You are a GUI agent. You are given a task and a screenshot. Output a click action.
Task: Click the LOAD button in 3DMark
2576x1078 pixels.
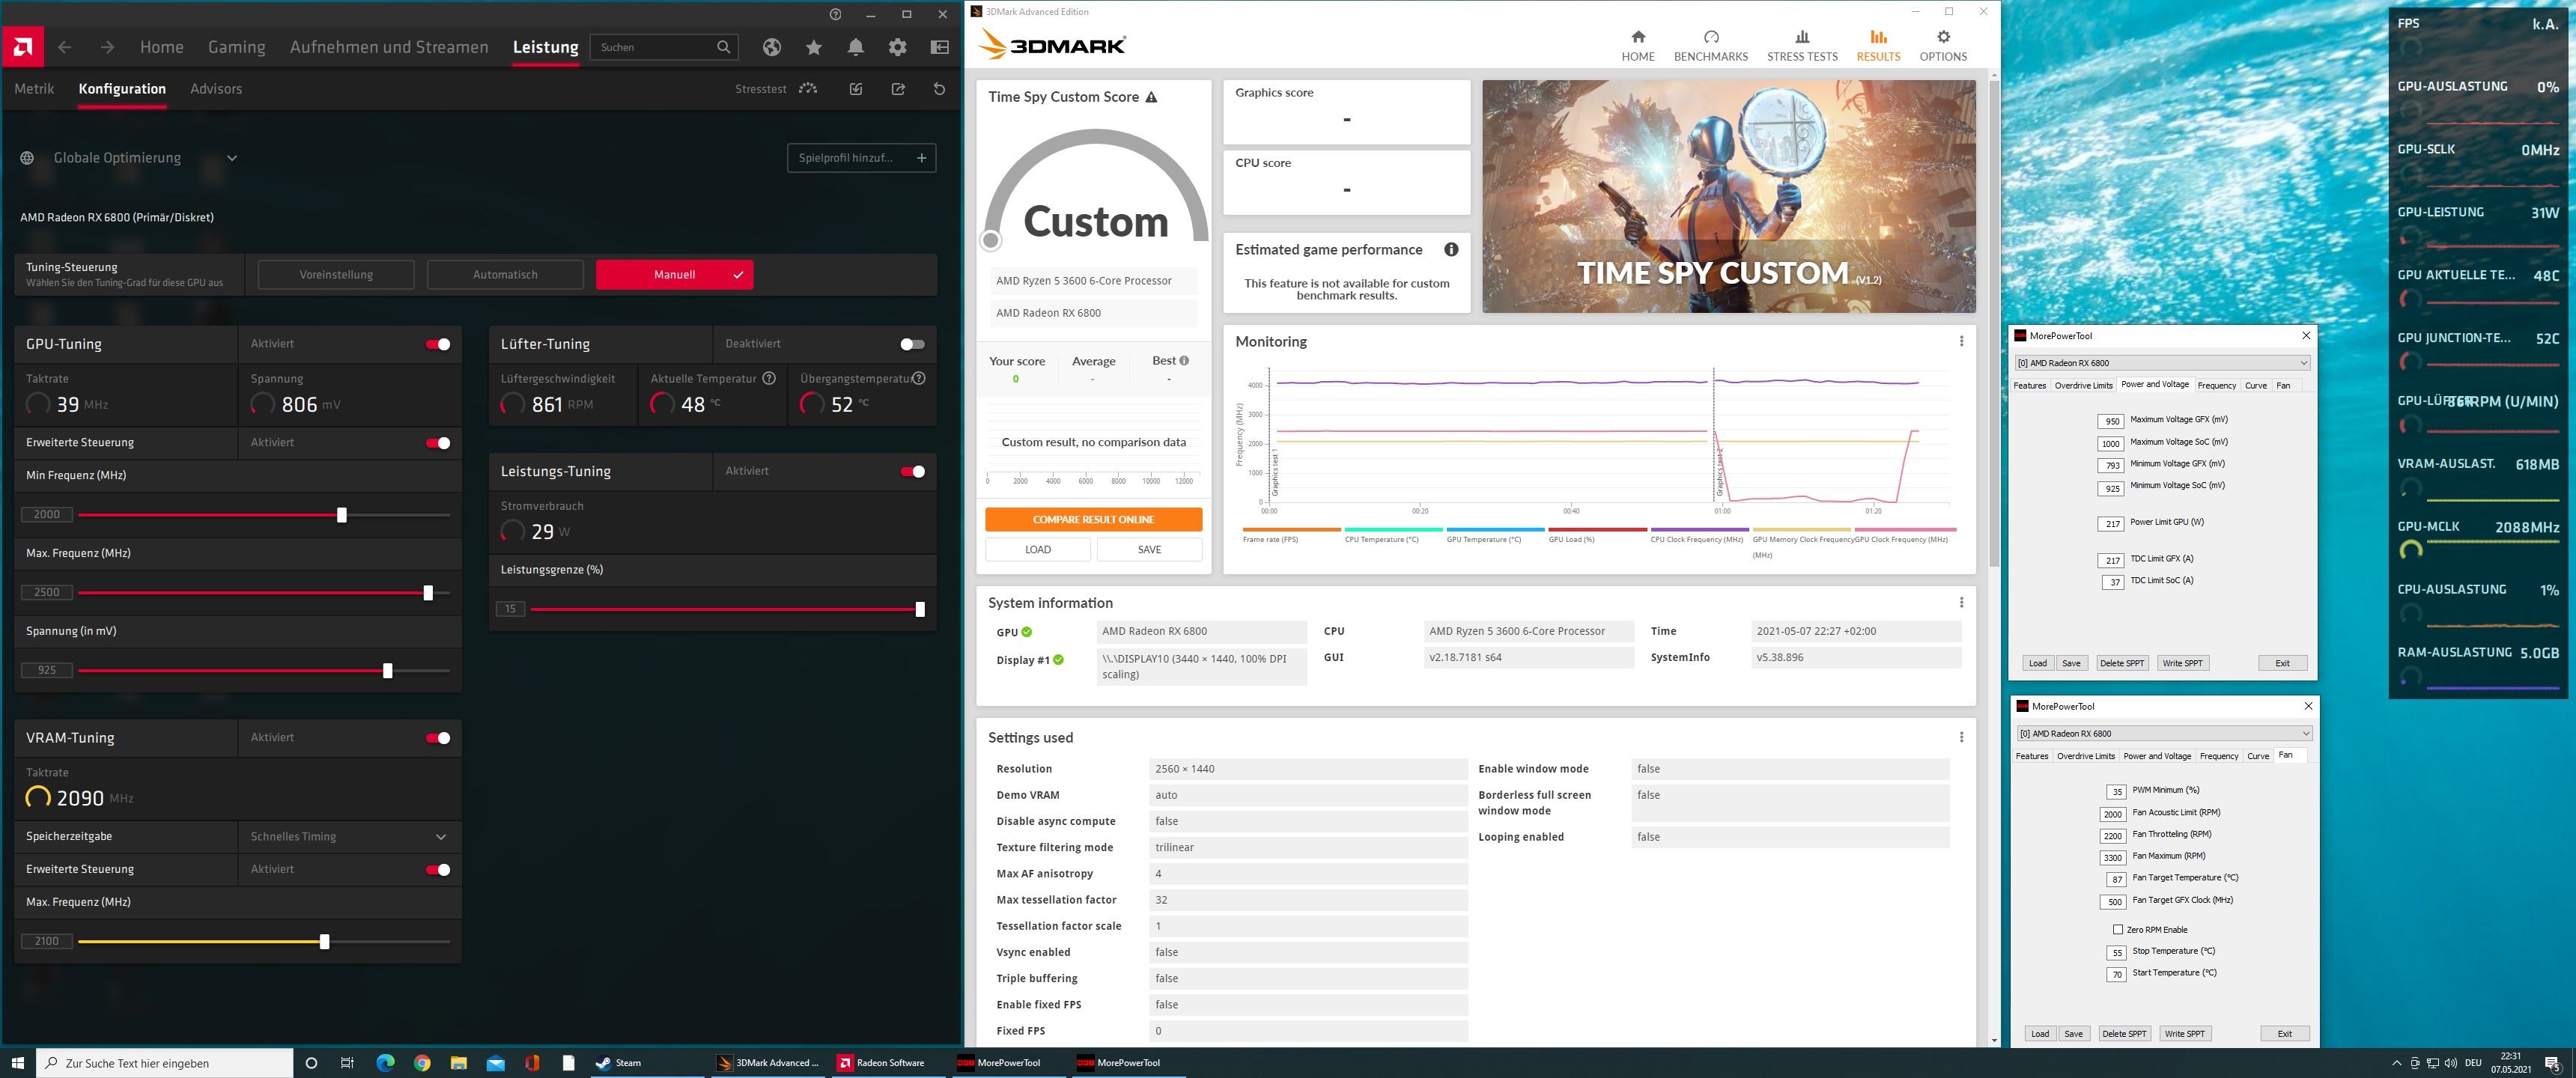tap(1037, 549)
